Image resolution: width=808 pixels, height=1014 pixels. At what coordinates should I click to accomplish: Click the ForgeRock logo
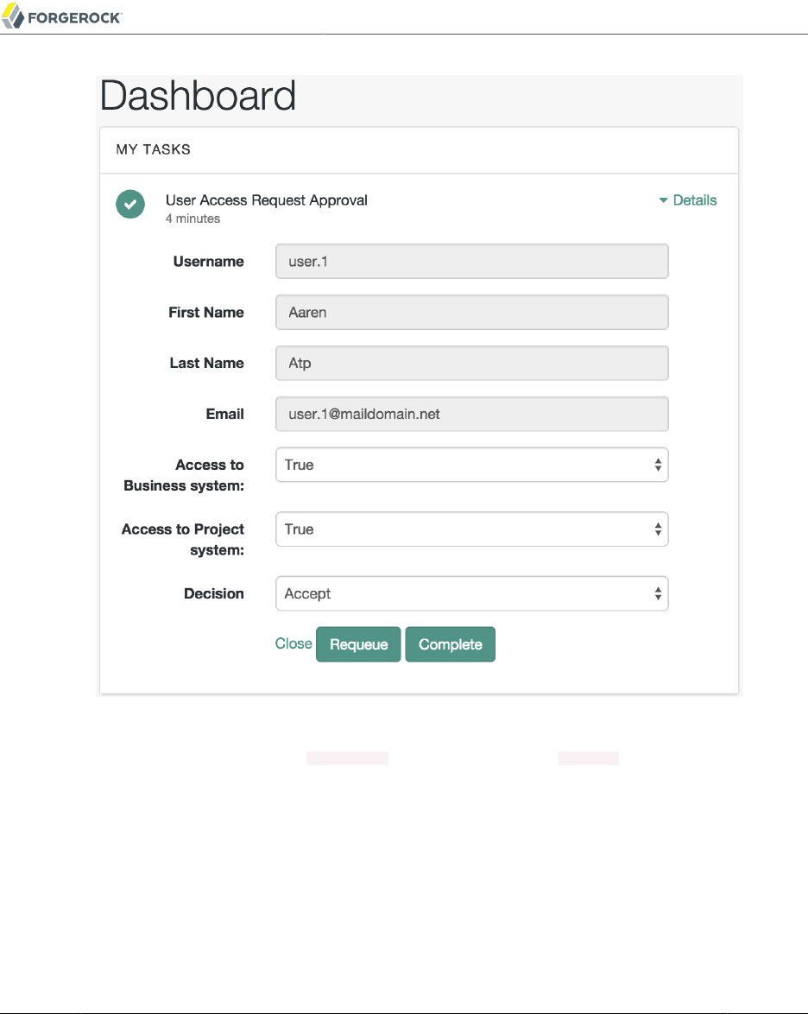click(62, 16)
